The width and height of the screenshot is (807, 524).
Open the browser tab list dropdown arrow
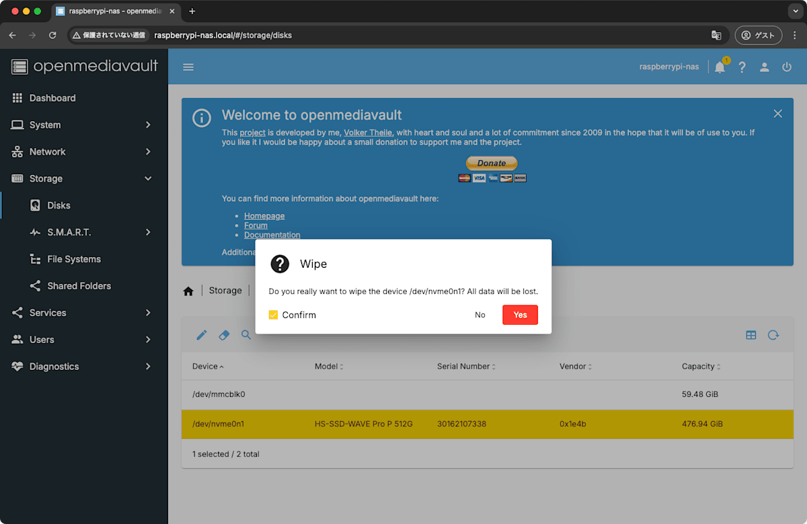(x=795, y=11)
